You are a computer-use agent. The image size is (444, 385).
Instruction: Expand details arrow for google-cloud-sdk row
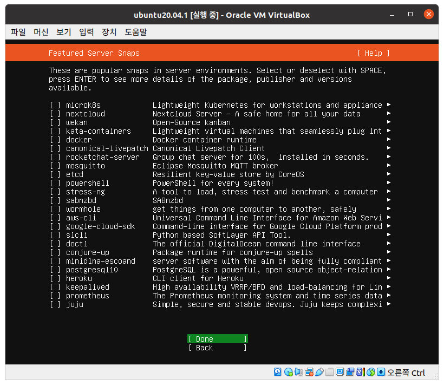point(389,226)
